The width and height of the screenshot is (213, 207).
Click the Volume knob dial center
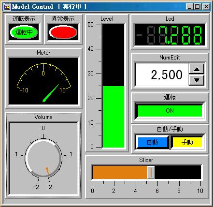click(x=43, y=158)
